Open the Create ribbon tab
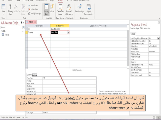Screen dimensions: 161x120 point(18,0)
